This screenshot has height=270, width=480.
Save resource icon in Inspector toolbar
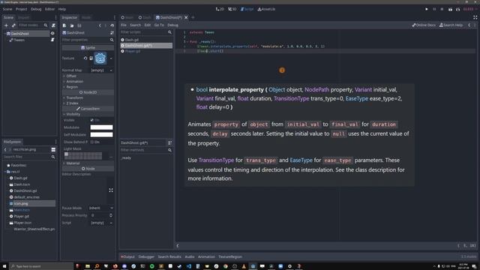coord(79,25)
